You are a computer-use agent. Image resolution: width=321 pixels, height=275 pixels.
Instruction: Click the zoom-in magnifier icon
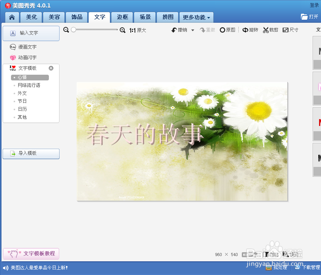(122, 30)
